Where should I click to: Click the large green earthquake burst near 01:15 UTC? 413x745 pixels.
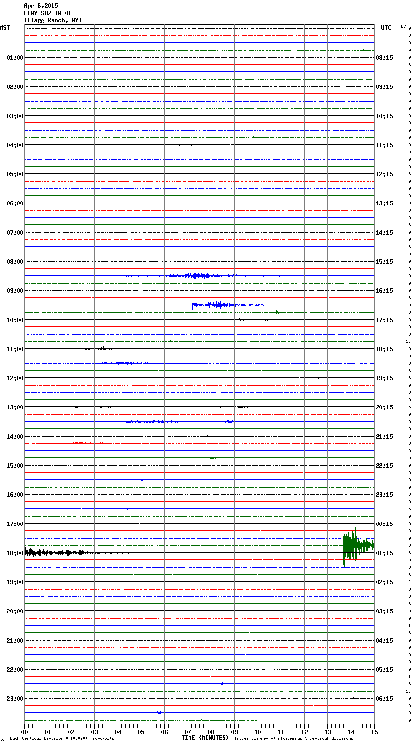(x=358, y=545)
